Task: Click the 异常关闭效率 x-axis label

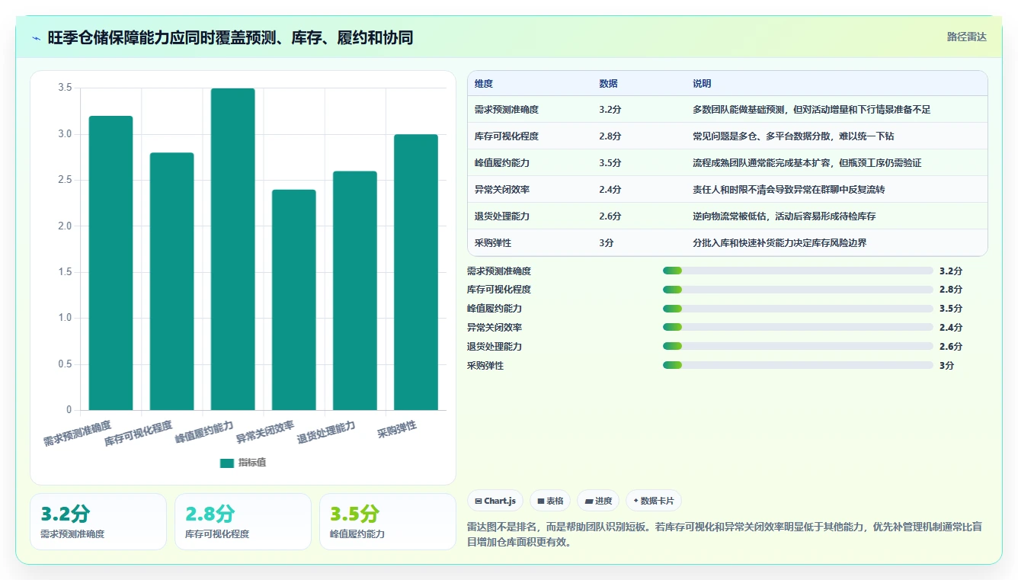Action: click(265, 432)
